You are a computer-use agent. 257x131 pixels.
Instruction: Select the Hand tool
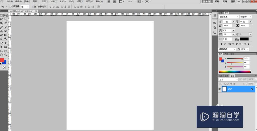[x=2, y=55]
